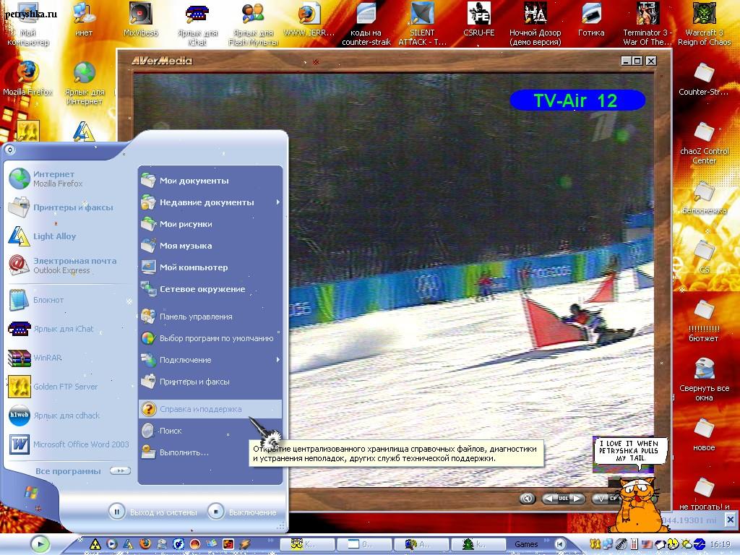Expand the Games toolbar chevron on taskbar
The height and width of the screenshot is (555, 740).
click(x=546, y=540)
